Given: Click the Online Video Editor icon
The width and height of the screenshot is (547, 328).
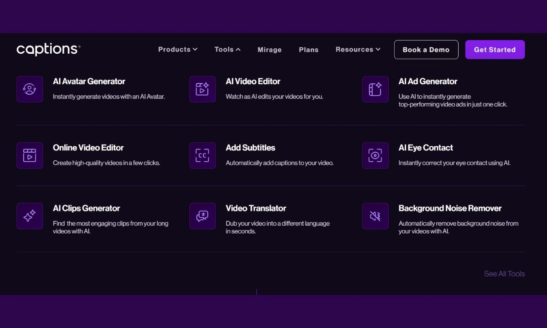Looking at the screenshot, I should pyautogui.click(x=30, y=155).
